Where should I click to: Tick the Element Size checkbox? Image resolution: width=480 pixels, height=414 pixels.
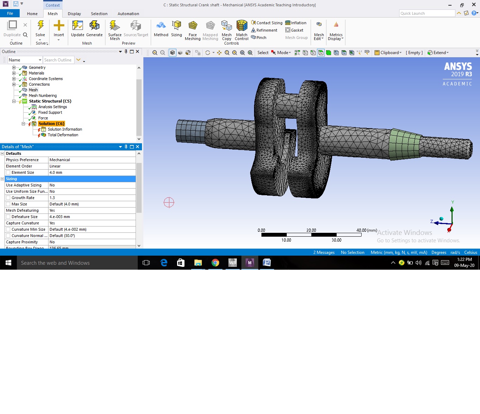click(x=8, y=172)
